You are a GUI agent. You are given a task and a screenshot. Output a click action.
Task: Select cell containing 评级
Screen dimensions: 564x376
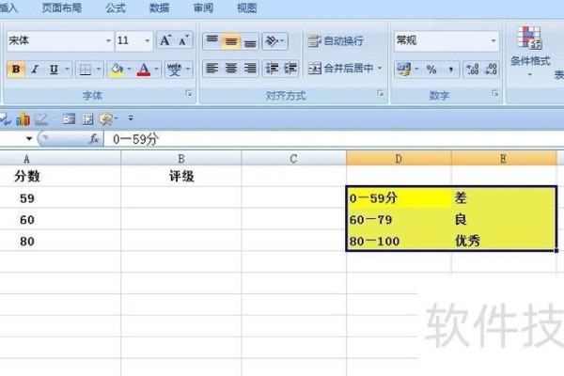pyautogui.click(x=181, y=176)
